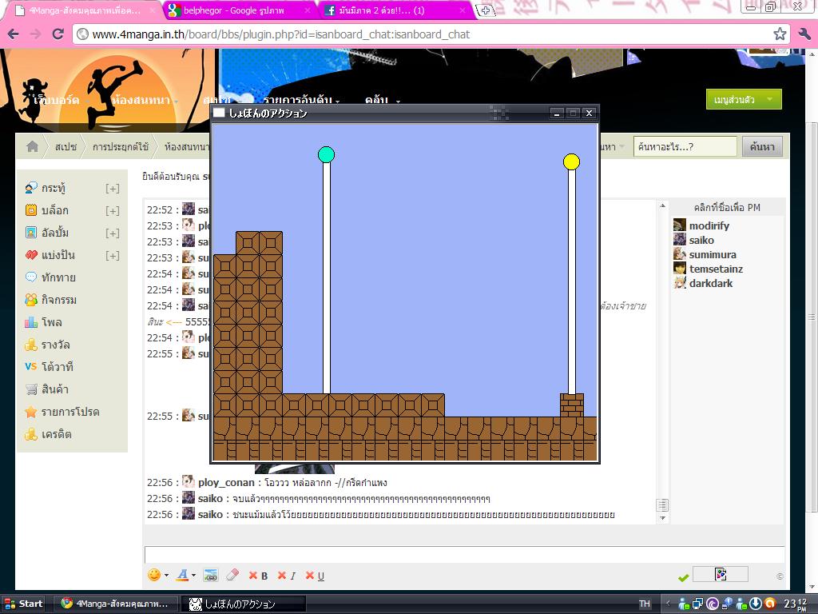Click the browser back arrow
Viewport: 818px width, 614px height.
(x=13, y=34)
